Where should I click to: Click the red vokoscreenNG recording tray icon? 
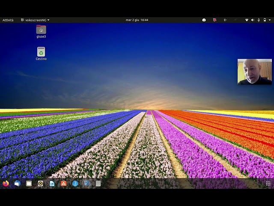coord(214,20)
